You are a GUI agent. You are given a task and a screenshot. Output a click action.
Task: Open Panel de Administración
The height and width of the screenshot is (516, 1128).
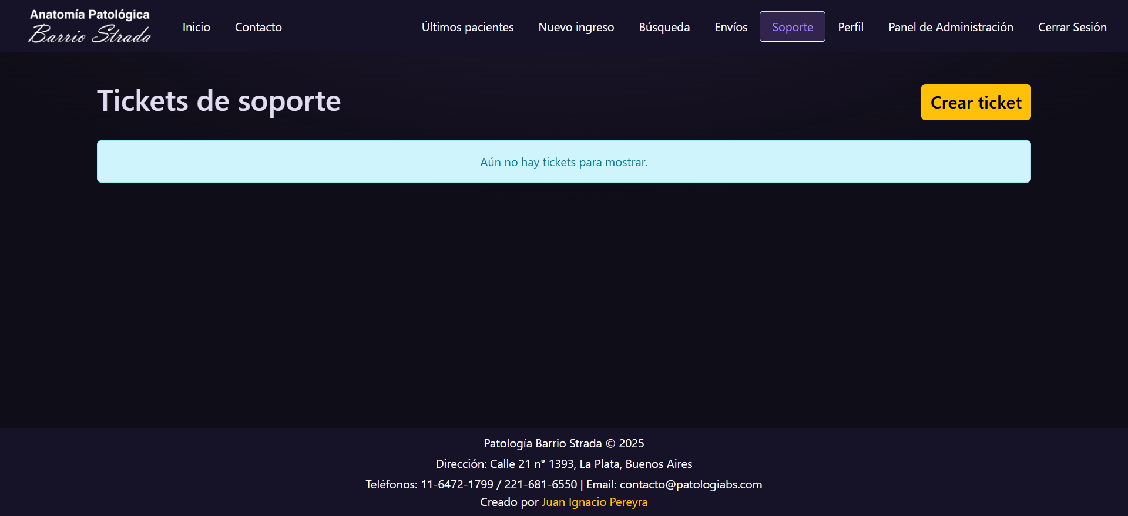click(950, 27)
